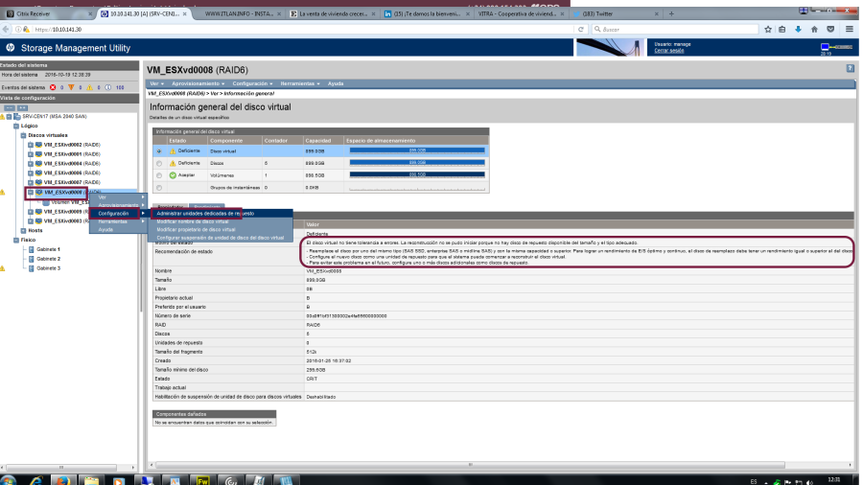Screen dimensions: 863x485
Task: Click the Firefox bookmark star icon
Action: [x=770, y=29]
